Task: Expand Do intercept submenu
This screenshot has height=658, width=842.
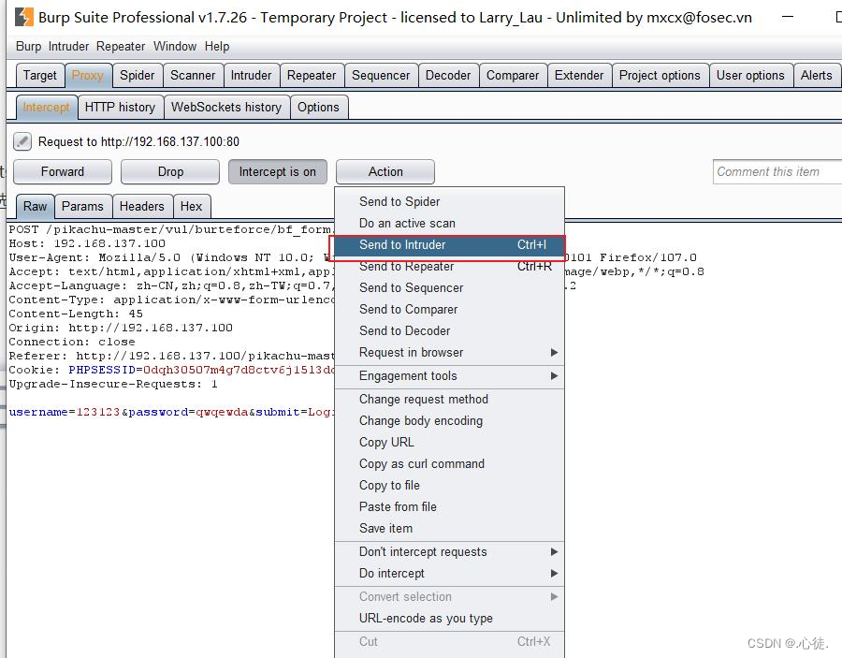Action: [x=449, y=573]
